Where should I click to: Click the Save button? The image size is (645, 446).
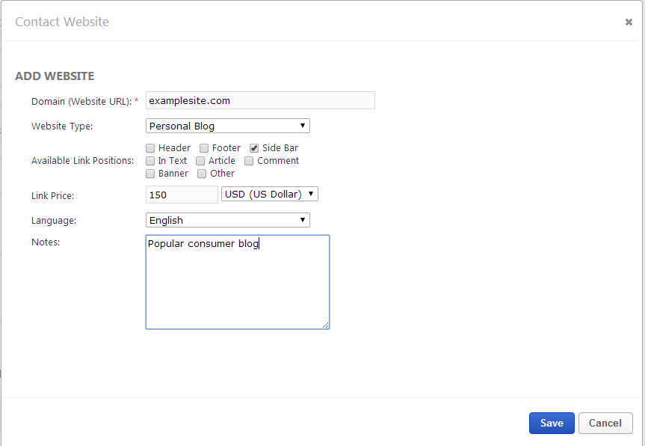coord(552,423)
